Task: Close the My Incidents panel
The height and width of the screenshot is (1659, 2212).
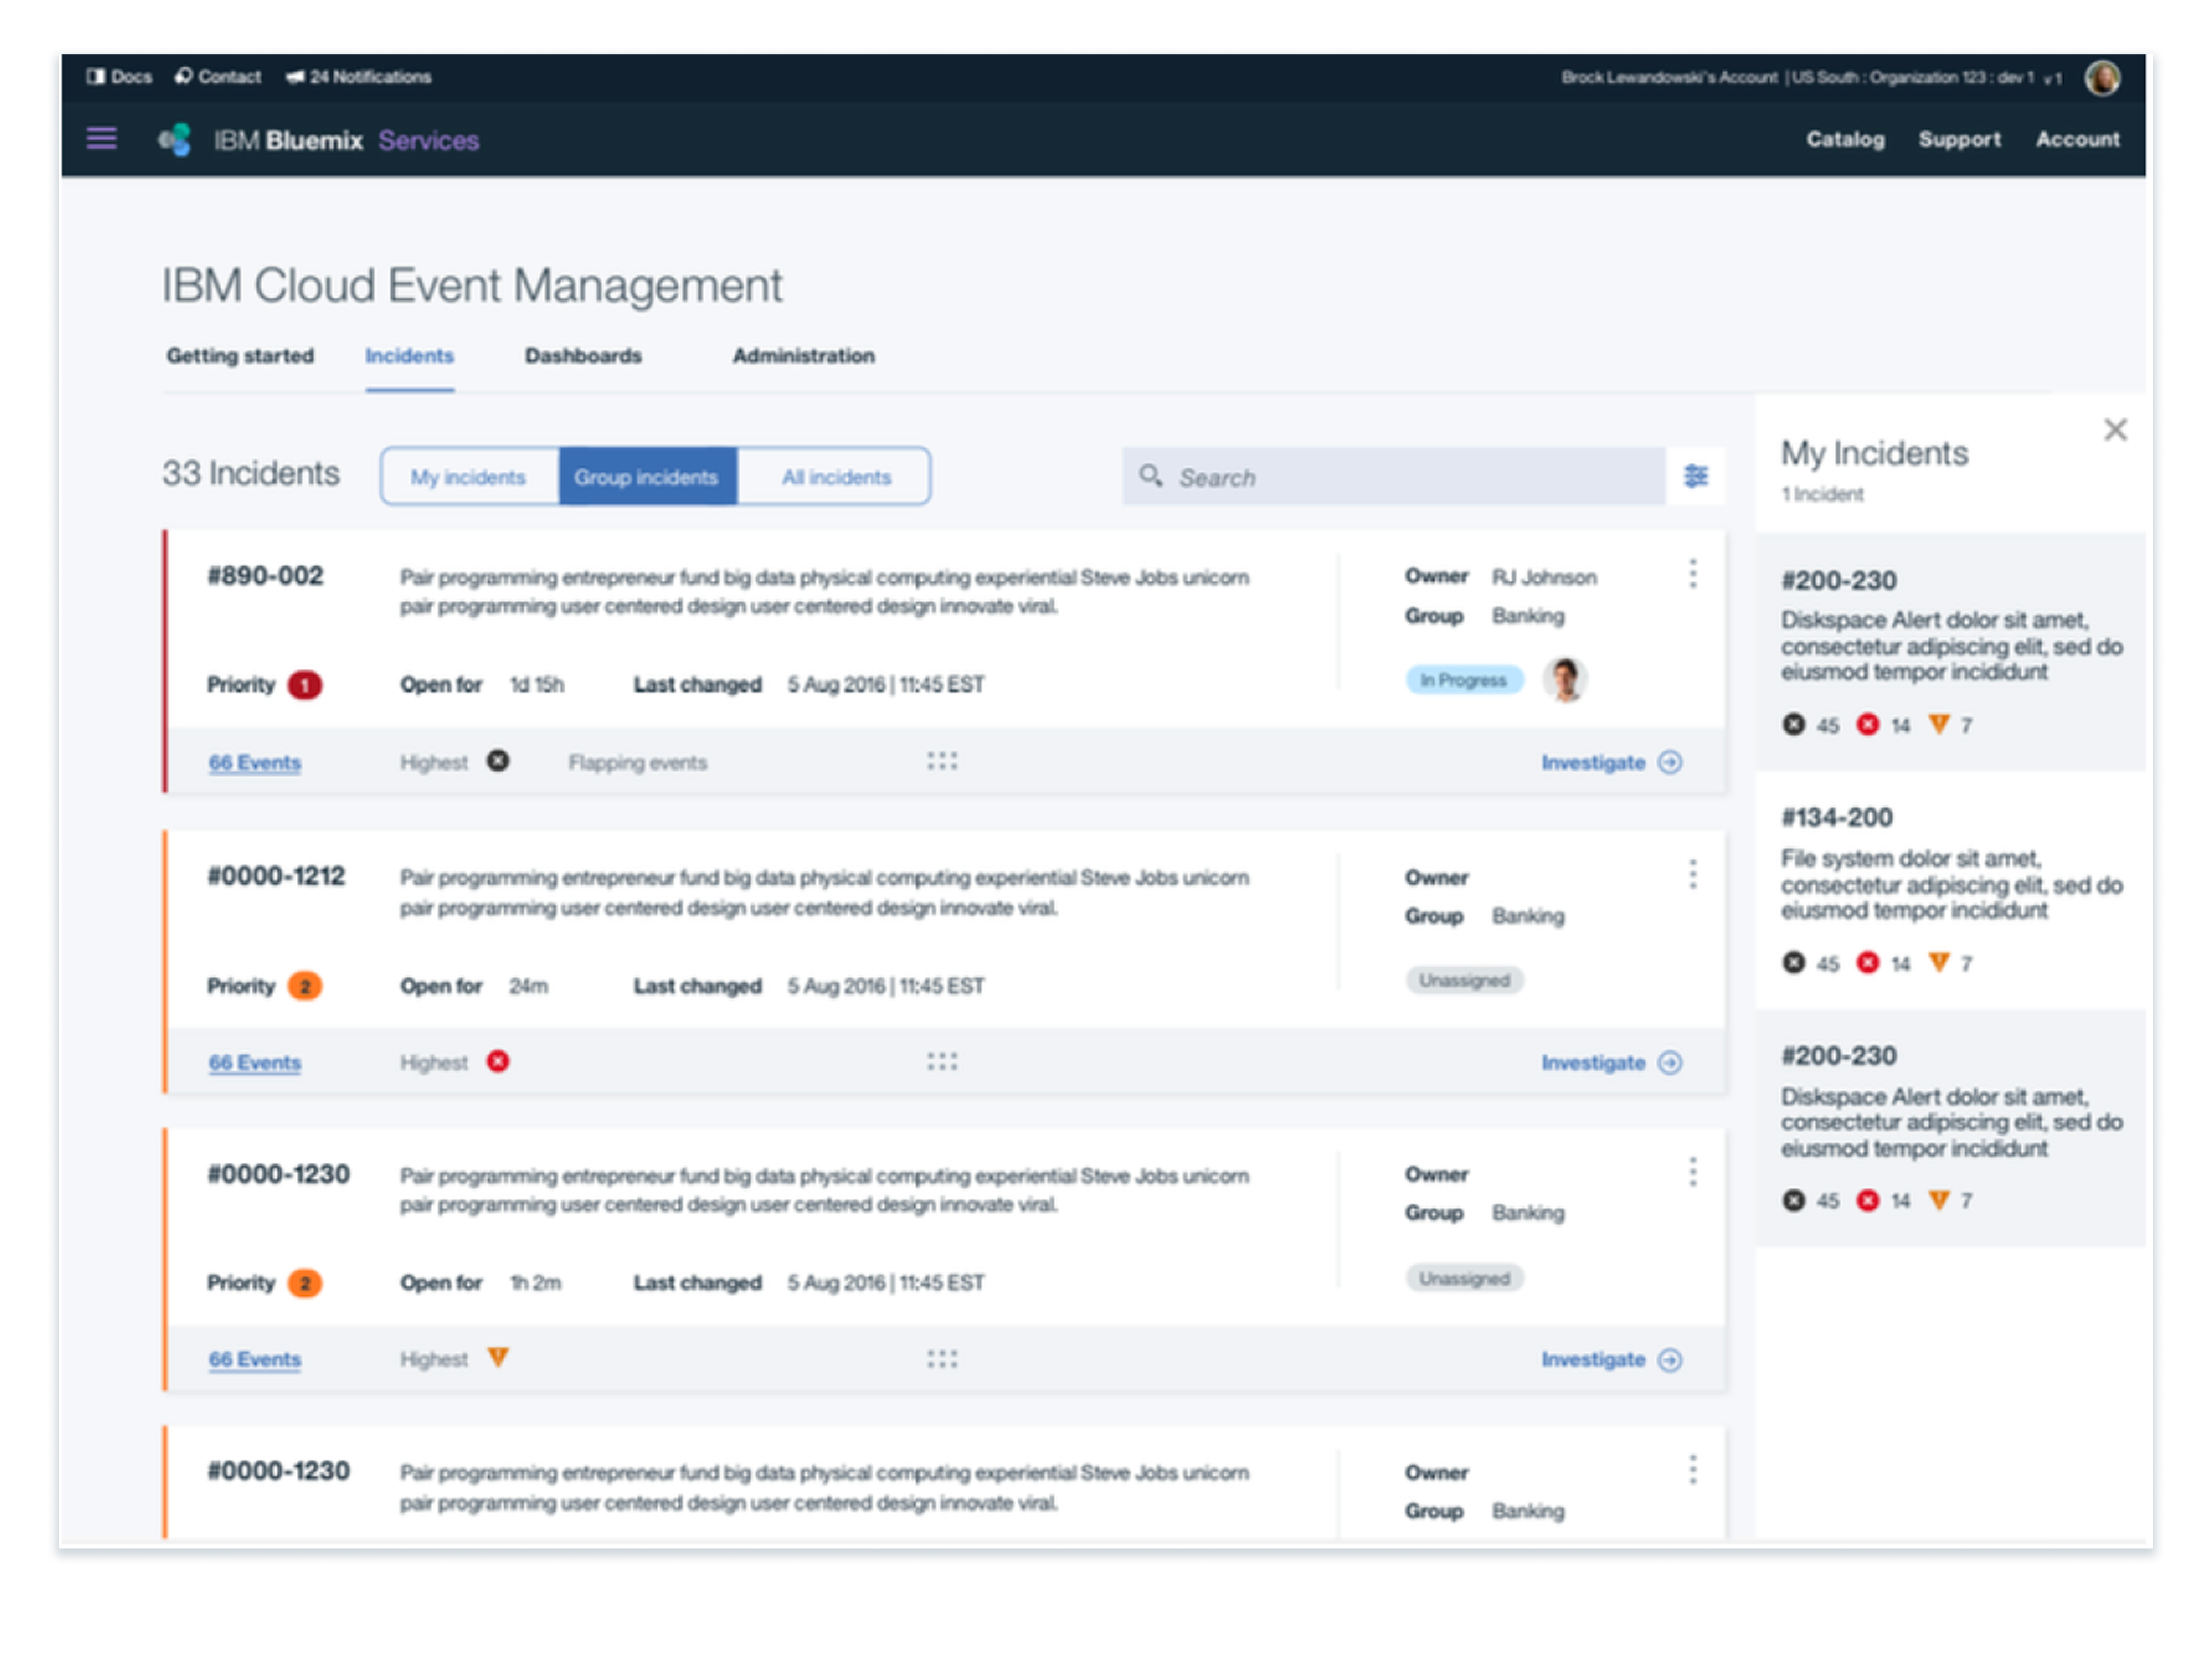Action: point(2115,430)
